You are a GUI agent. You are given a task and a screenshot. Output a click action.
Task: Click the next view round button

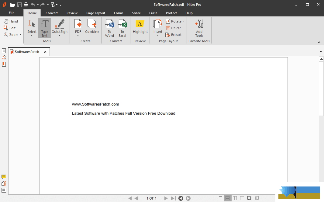coord(188,198)
